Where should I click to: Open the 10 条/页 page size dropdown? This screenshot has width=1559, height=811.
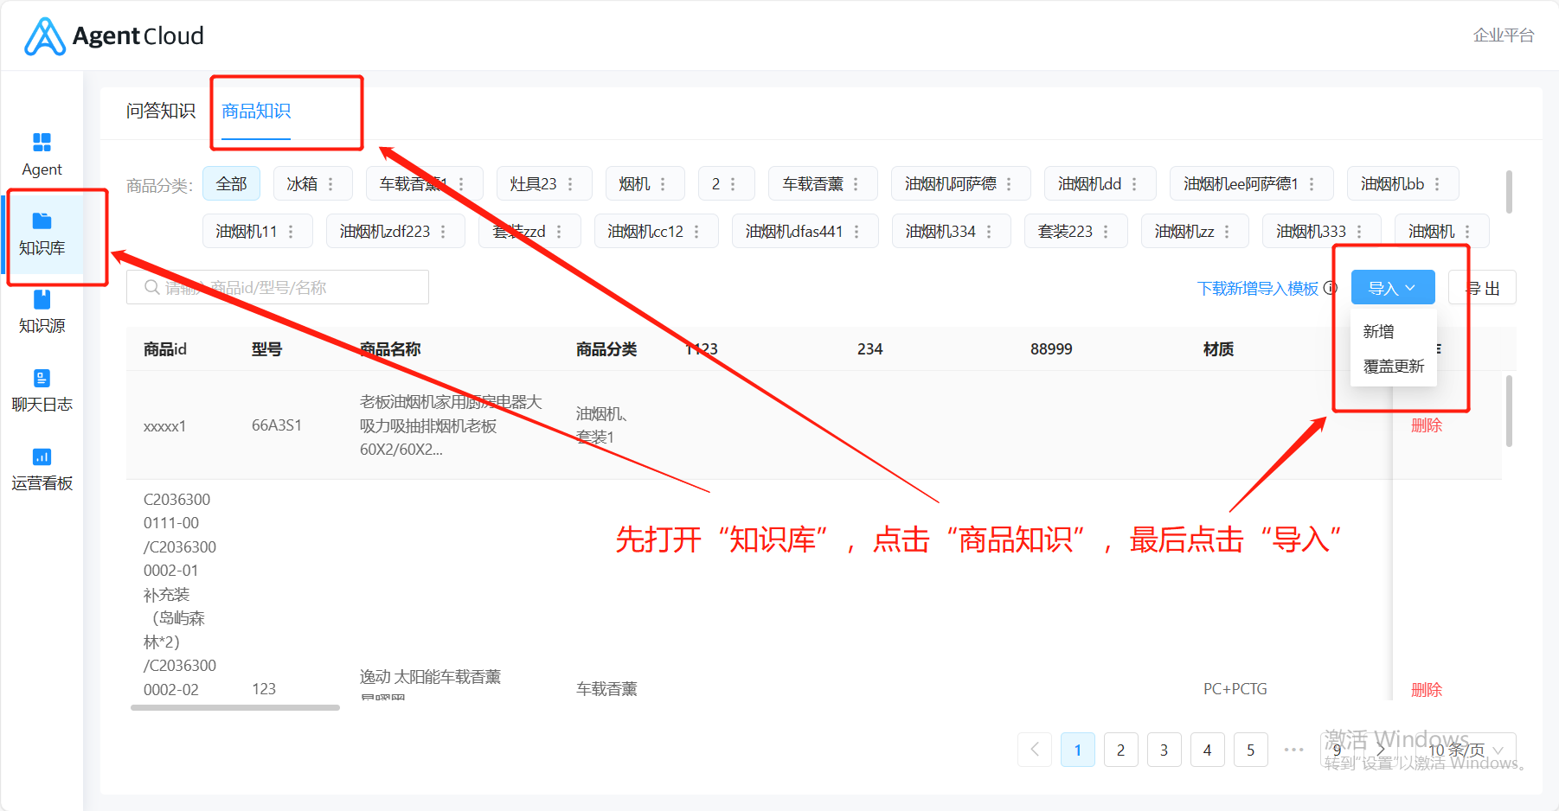pyautogui.click(x=1466, y=750)
